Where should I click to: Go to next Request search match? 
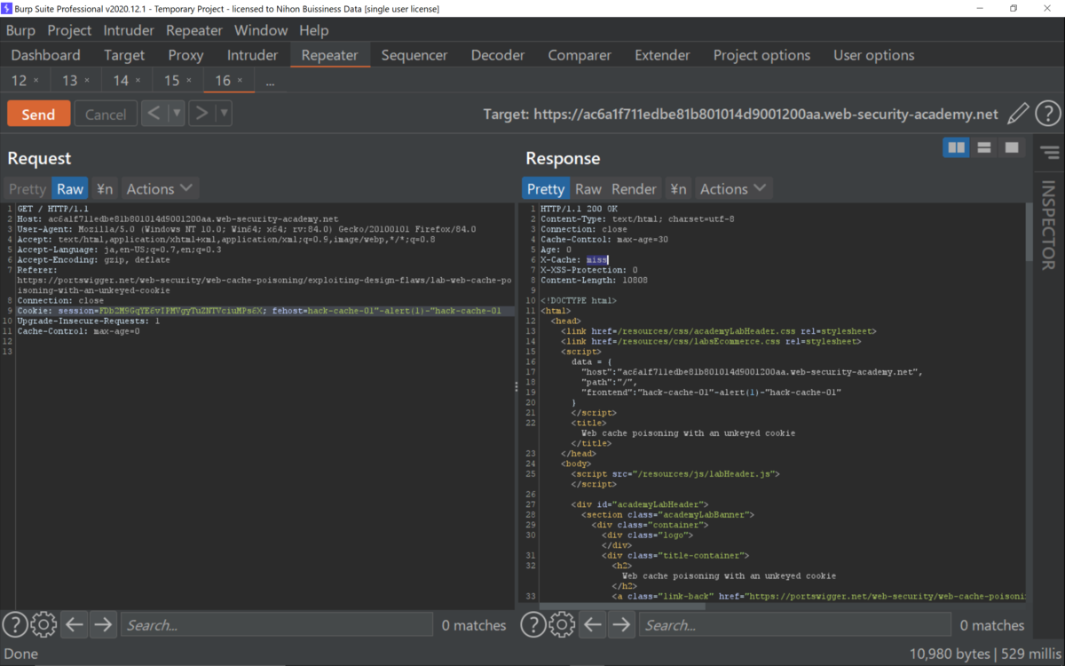[103, 625]
